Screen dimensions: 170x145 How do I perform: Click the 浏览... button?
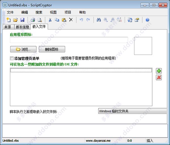click(x=23, y=49)
